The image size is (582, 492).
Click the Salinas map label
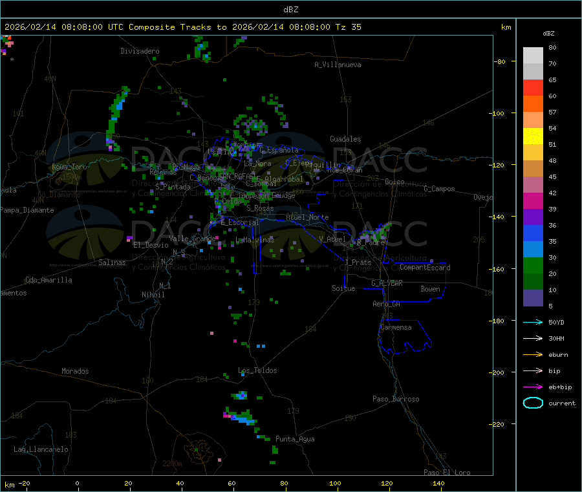pyautogui.click(x=112, y=262)
